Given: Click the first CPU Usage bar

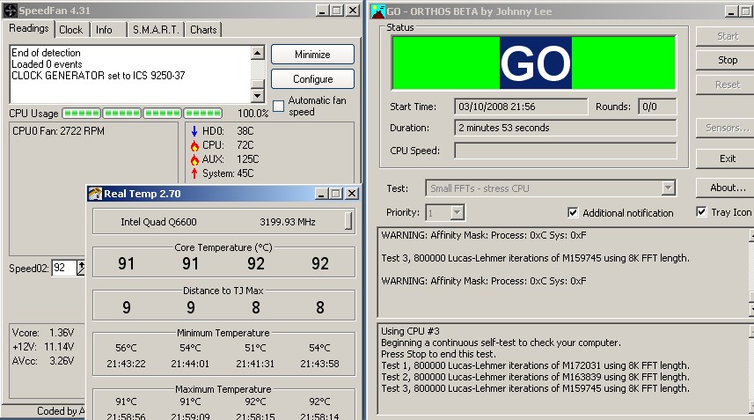Looking at the screenshot, I should [82, 114].
